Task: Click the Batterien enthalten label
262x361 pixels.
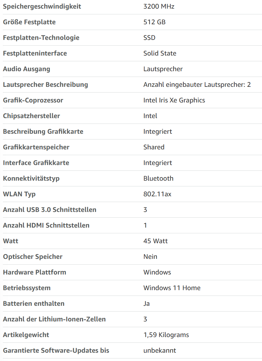Action: 33,304
